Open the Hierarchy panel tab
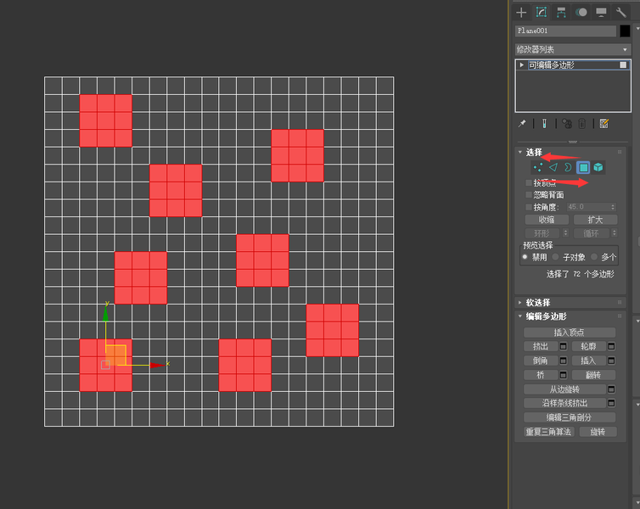The image size is (640, 509). (x=561, y=12)
